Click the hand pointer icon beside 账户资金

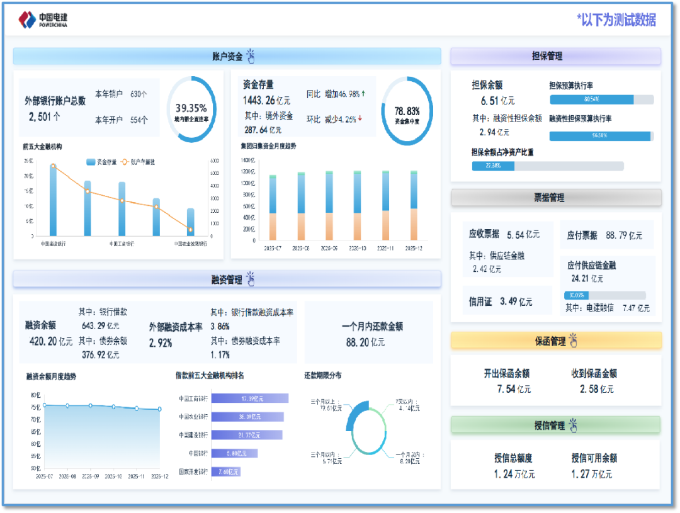(x=251, y=56)
